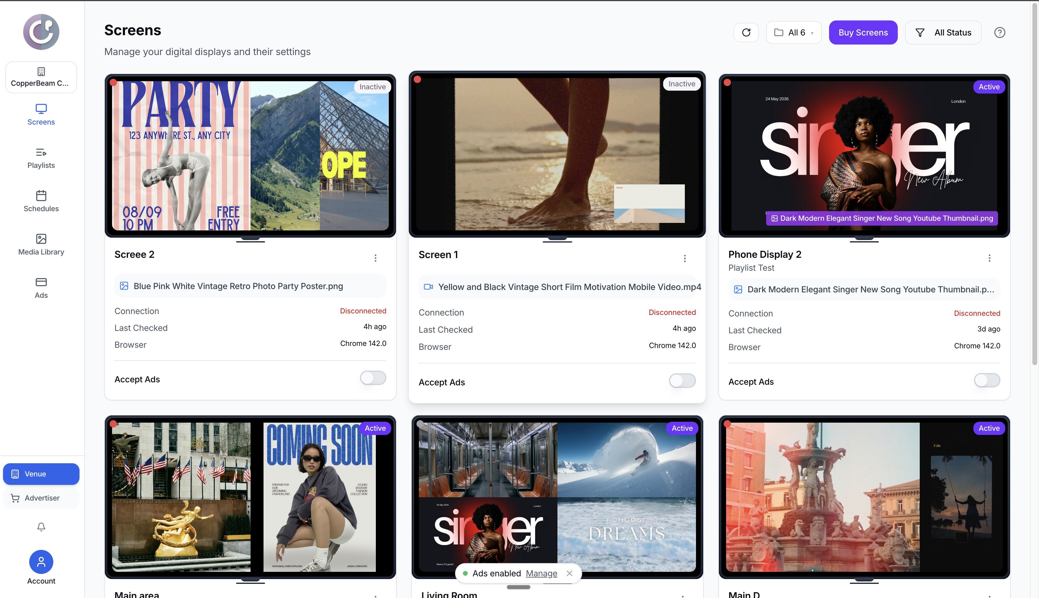1039x598 pixels.
Task: Open the notifications bell icon
Action: [x=41, y=526]
